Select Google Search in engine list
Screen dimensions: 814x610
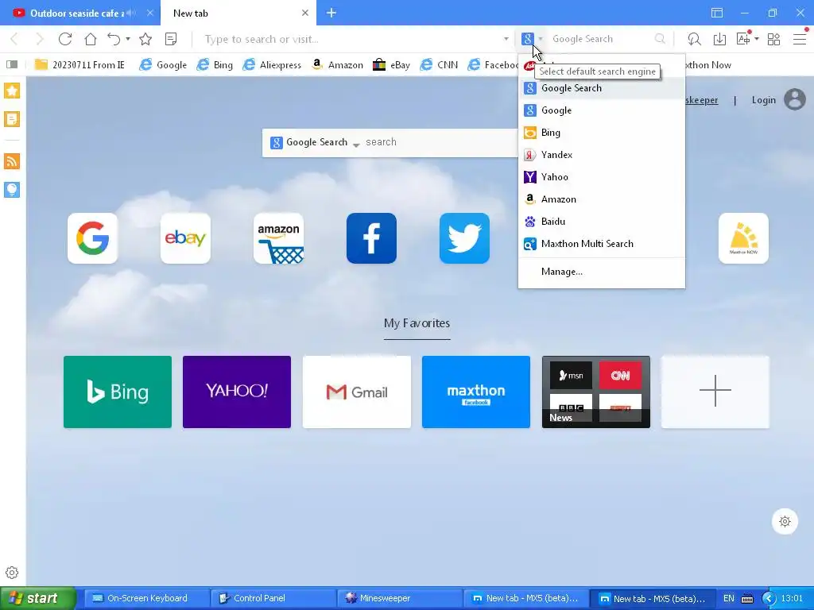[602, 88]
